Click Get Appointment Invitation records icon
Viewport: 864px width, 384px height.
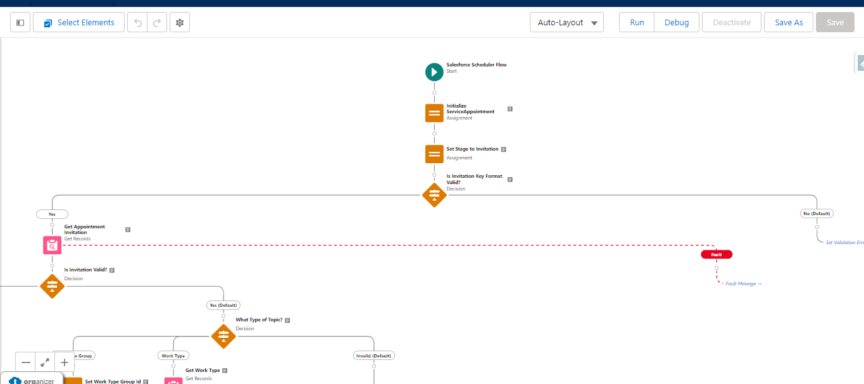tap(53, 245)
